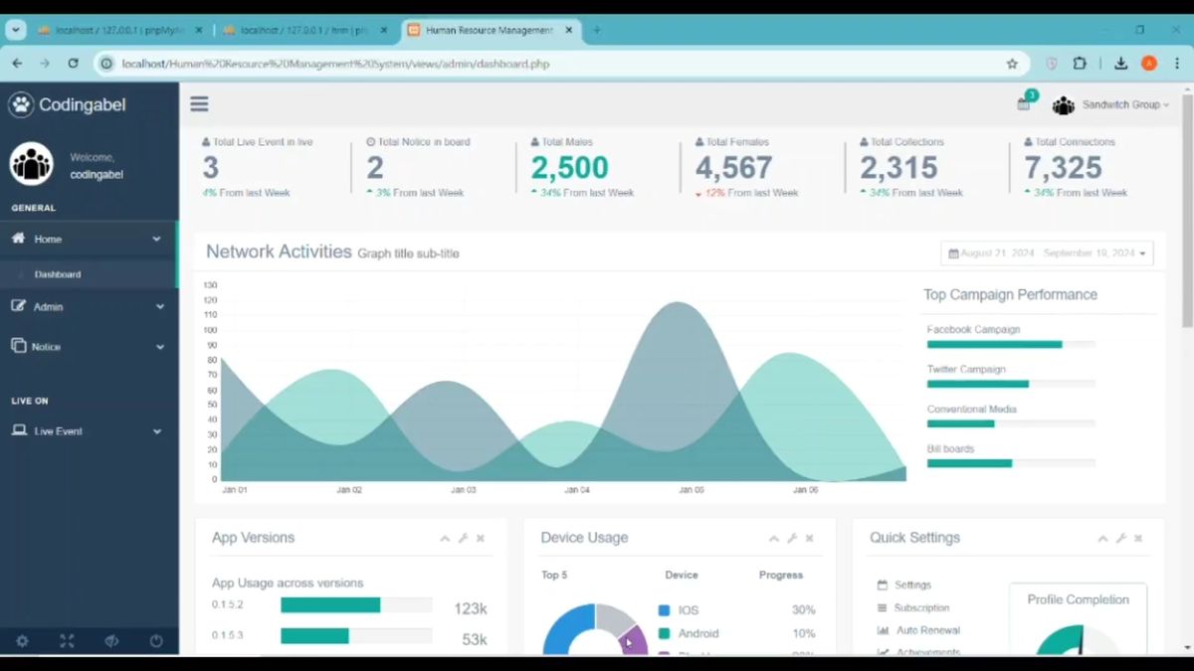The image size is (1194, 671).
Task: Click the power icon at sidebar bottom
Action: pyautogui.click(x=156, y=641)
